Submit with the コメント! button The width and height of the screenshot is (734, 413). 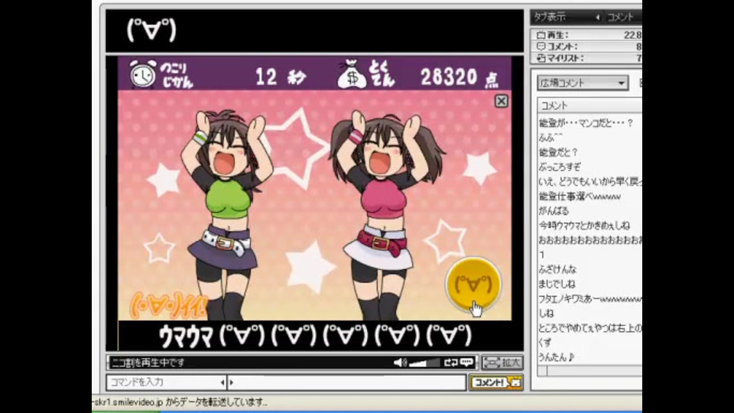pyautogui.click(x=495, y=382)
